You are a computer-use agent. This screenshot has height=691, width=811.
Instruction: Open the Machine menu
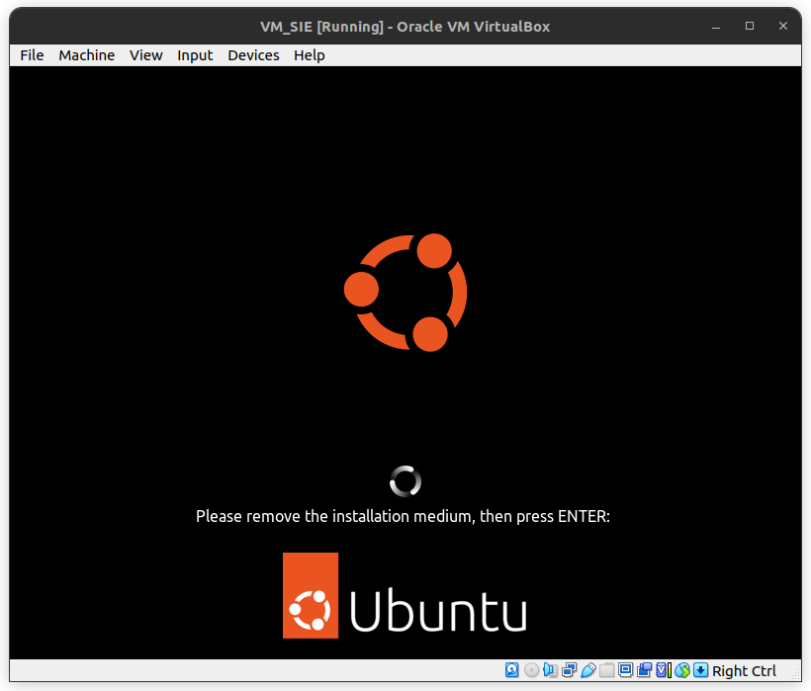point(86,55)
